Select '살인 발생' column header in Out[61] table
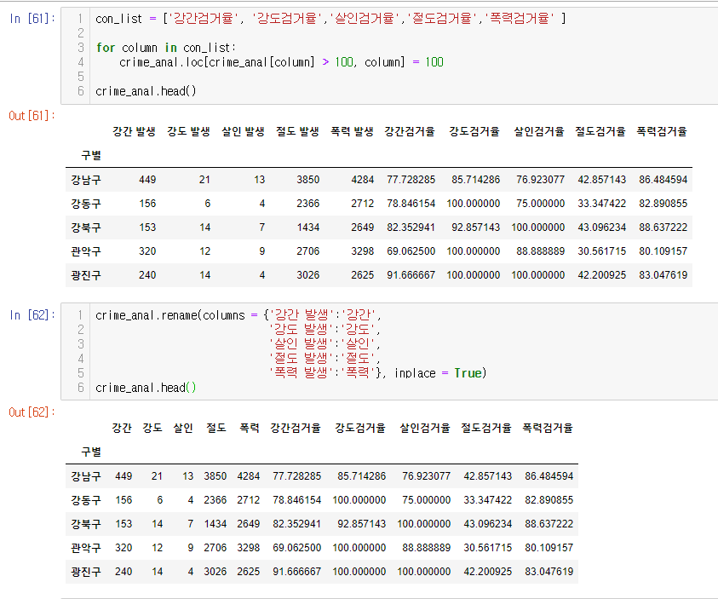The width and height of the screenshot is (718, 599). 243,132
